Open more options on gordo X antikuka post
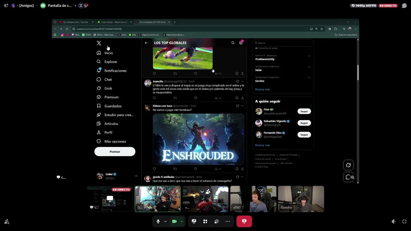 pos(242,177)
